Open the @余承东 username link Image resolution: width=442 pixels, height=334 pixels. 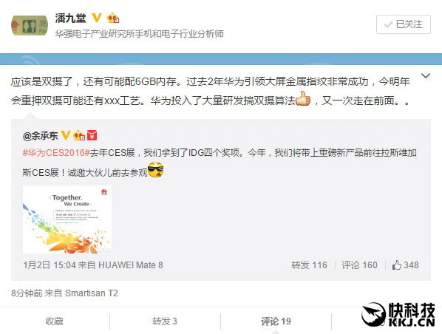click(41, 136)
